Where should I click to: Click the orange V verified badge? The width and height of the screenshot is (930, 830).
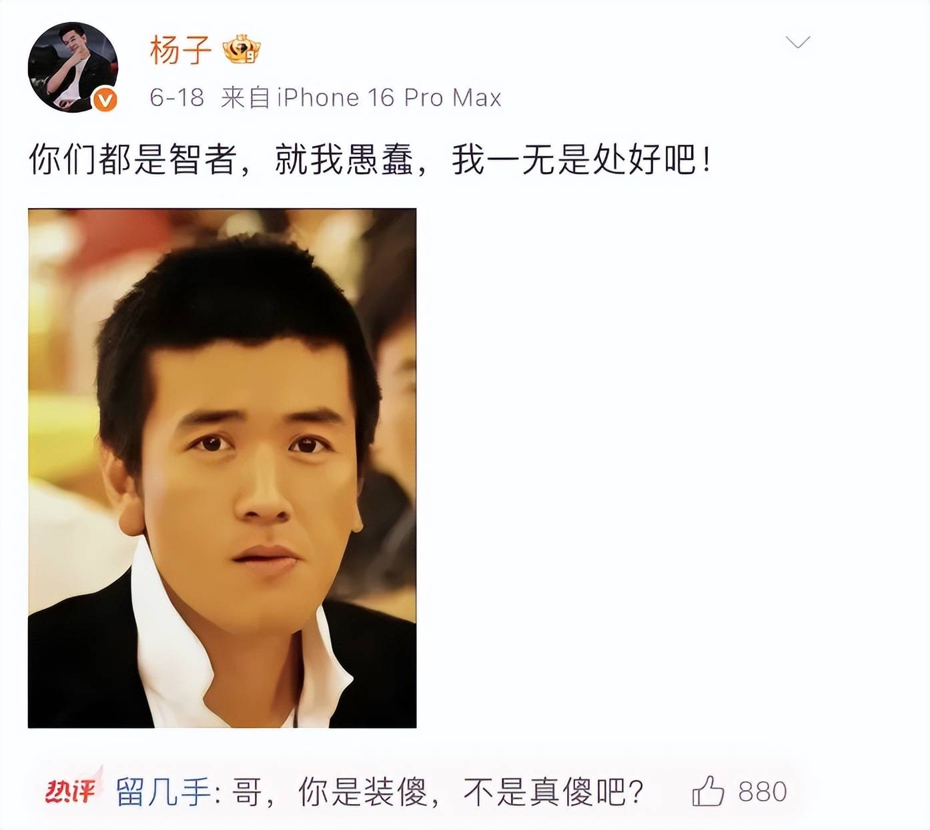(x=104, y=100)
